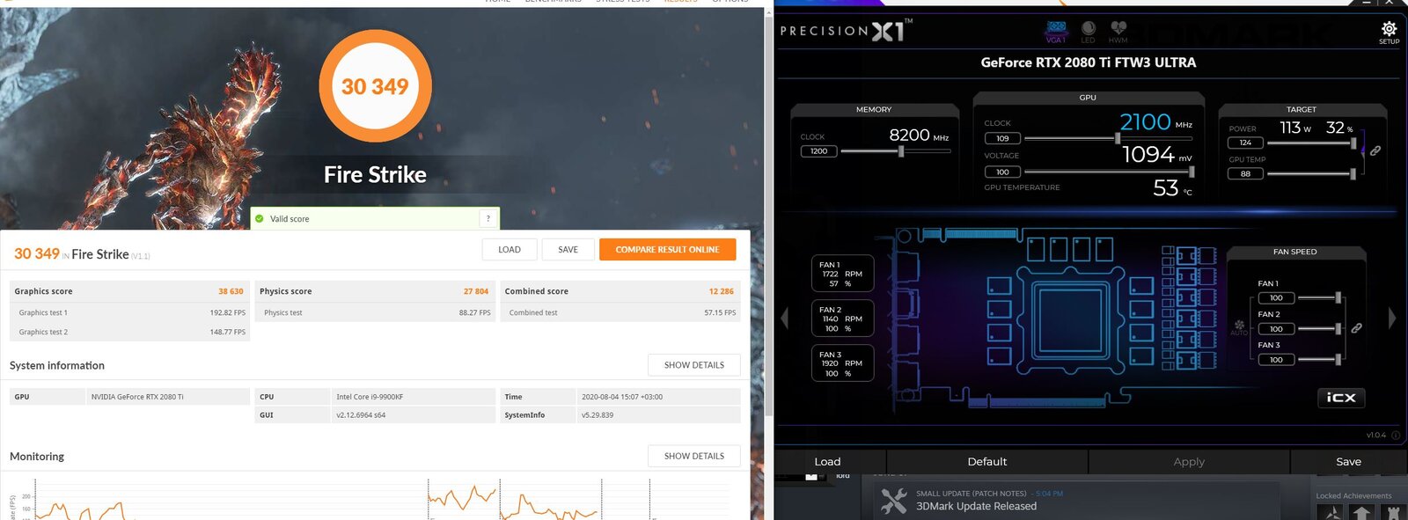Click the GPU temp target field showing 88
The image size is (1408, 520).
pyautogui.click(x=1245, y=173)
